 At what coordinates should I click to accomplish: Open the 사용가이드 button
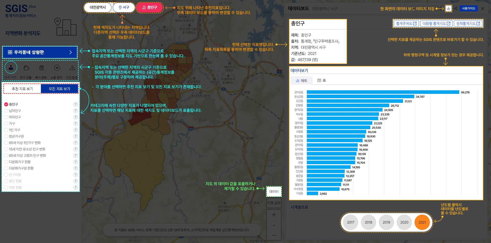click(468, 8)
